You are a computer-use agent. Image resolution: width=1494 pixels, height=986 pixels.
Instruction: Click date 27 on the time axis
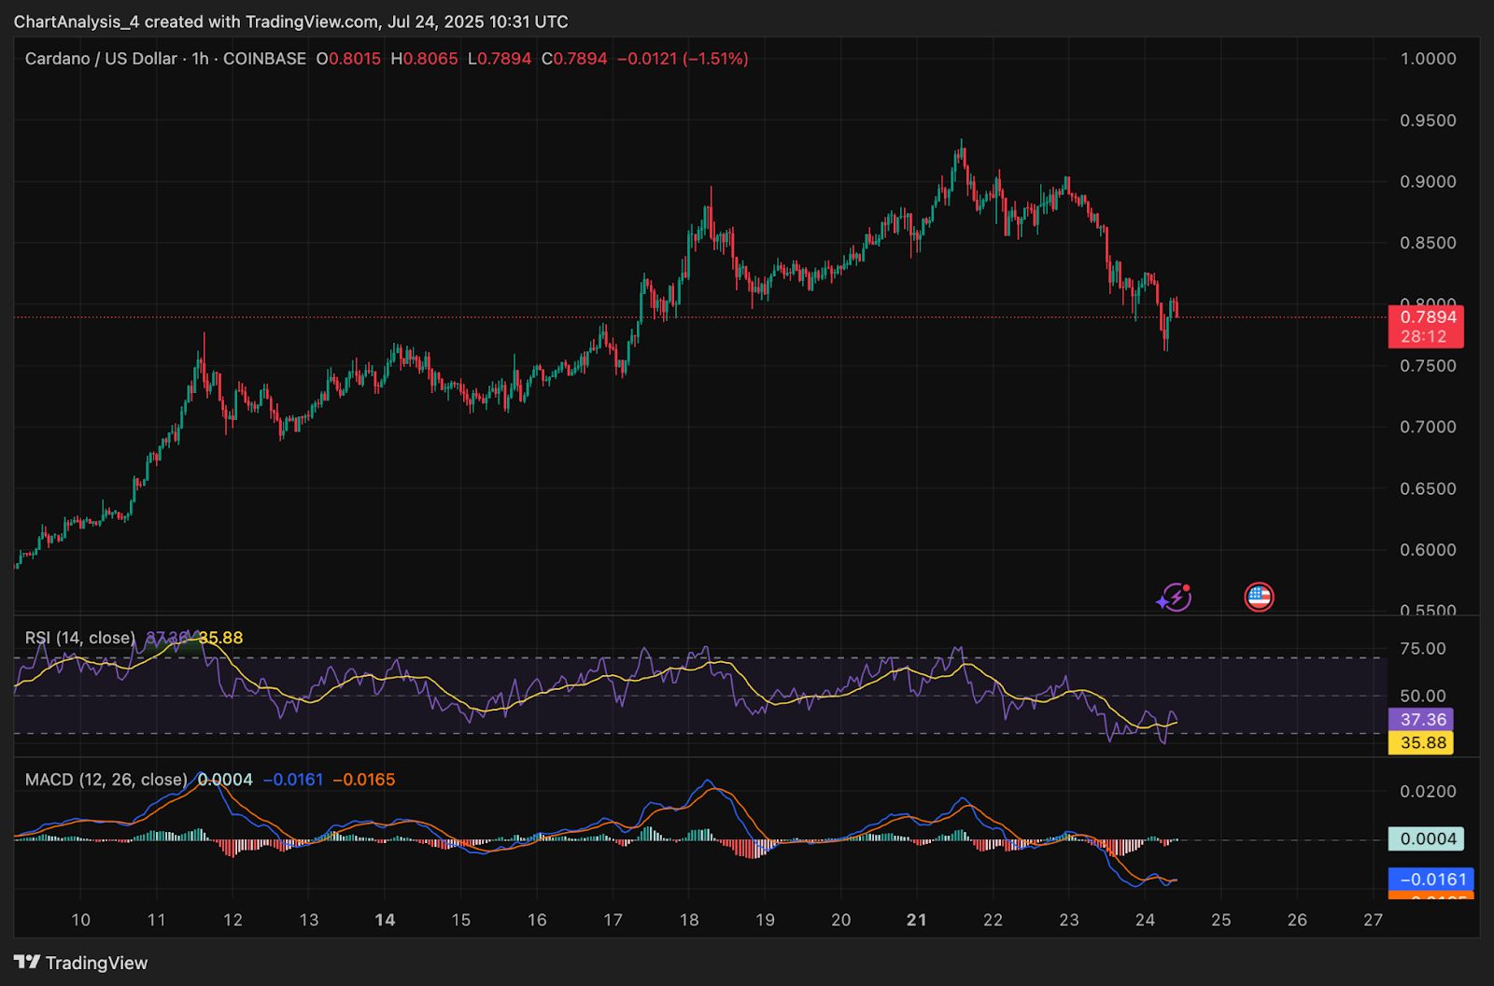coord(1373,921)
